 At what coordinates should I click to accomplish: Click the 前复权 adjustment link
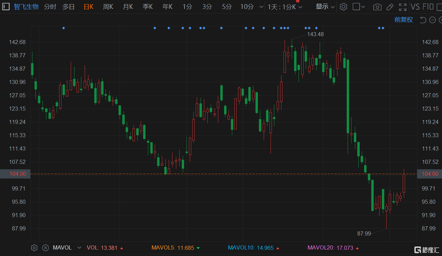tap(403, 20)
